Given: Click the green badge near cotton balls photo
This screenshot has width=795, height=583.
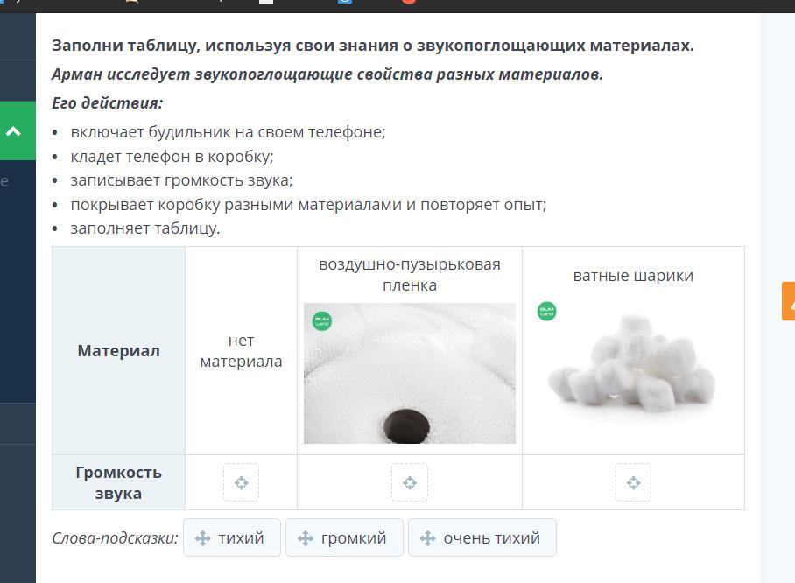Looking at the screenshot, I should click(546, 311).
